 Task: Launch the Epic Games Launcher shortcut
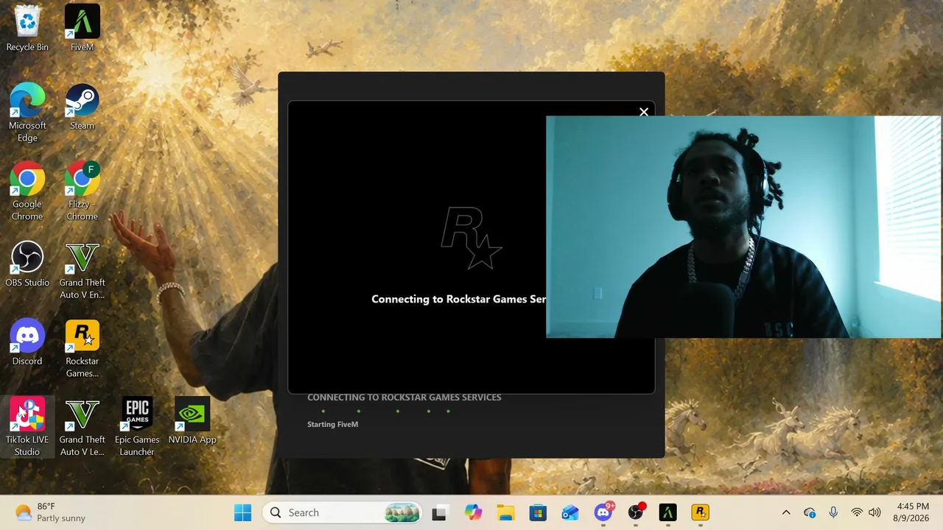[137, 428]
